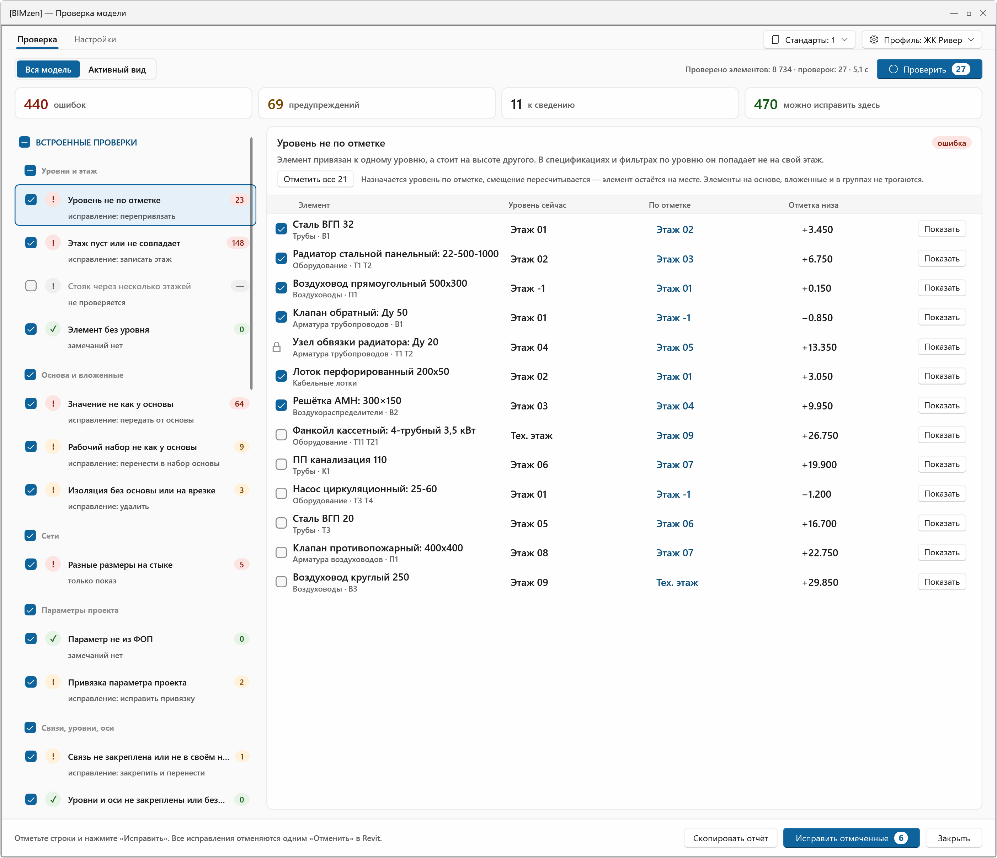
Task: Click the warning icon for 'Изоляция без основы или на врезке'
Action: point(53,490)
